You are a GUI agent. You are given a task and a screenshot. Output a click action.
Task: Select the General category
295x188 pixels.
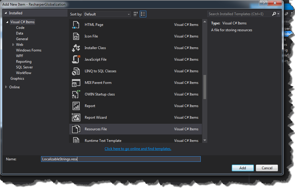(x=22, y=39)
